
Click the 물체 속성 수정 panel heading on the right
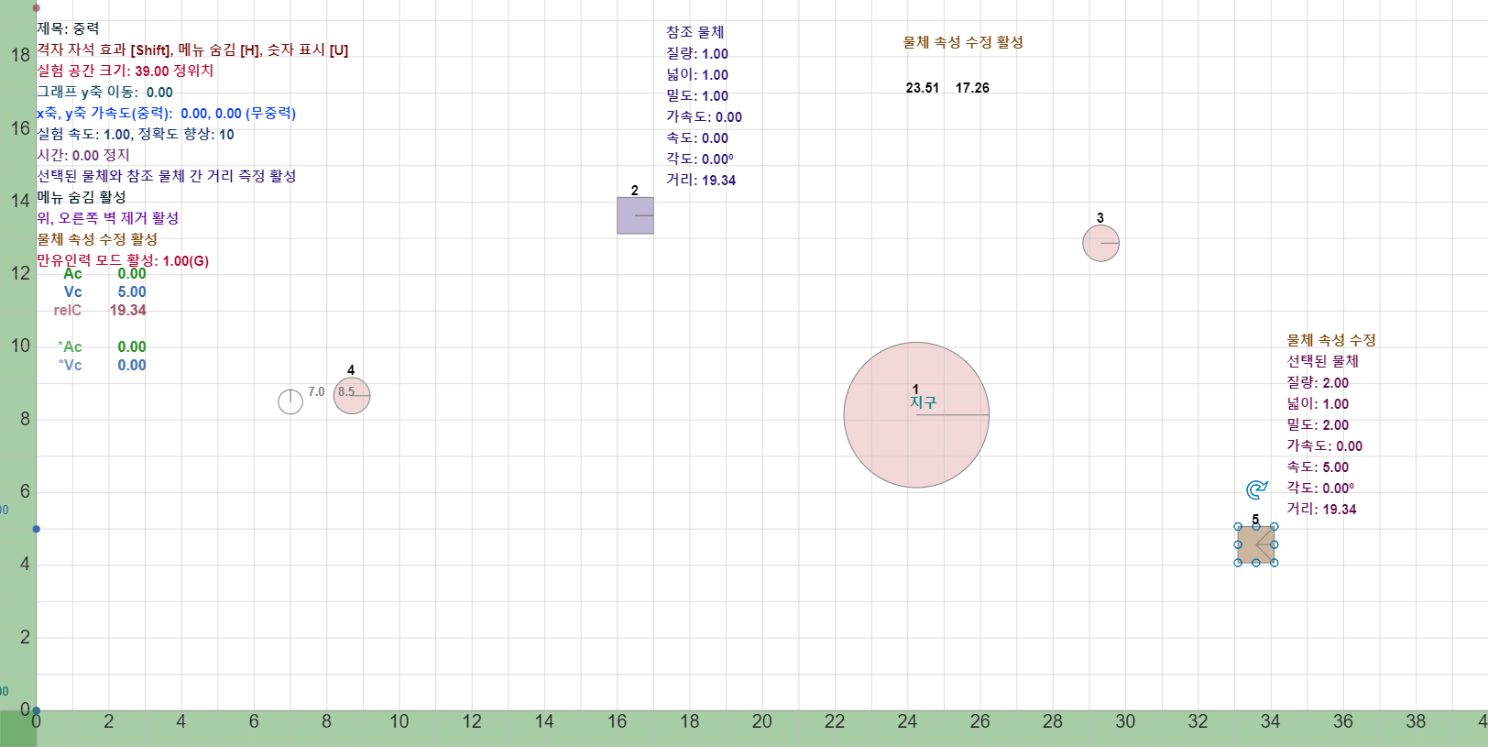1331,340
